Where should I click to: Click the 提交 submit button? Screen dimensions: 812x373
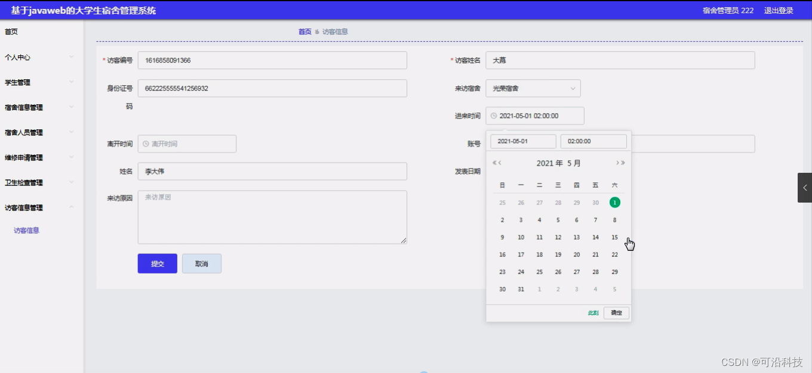(157, 263)
